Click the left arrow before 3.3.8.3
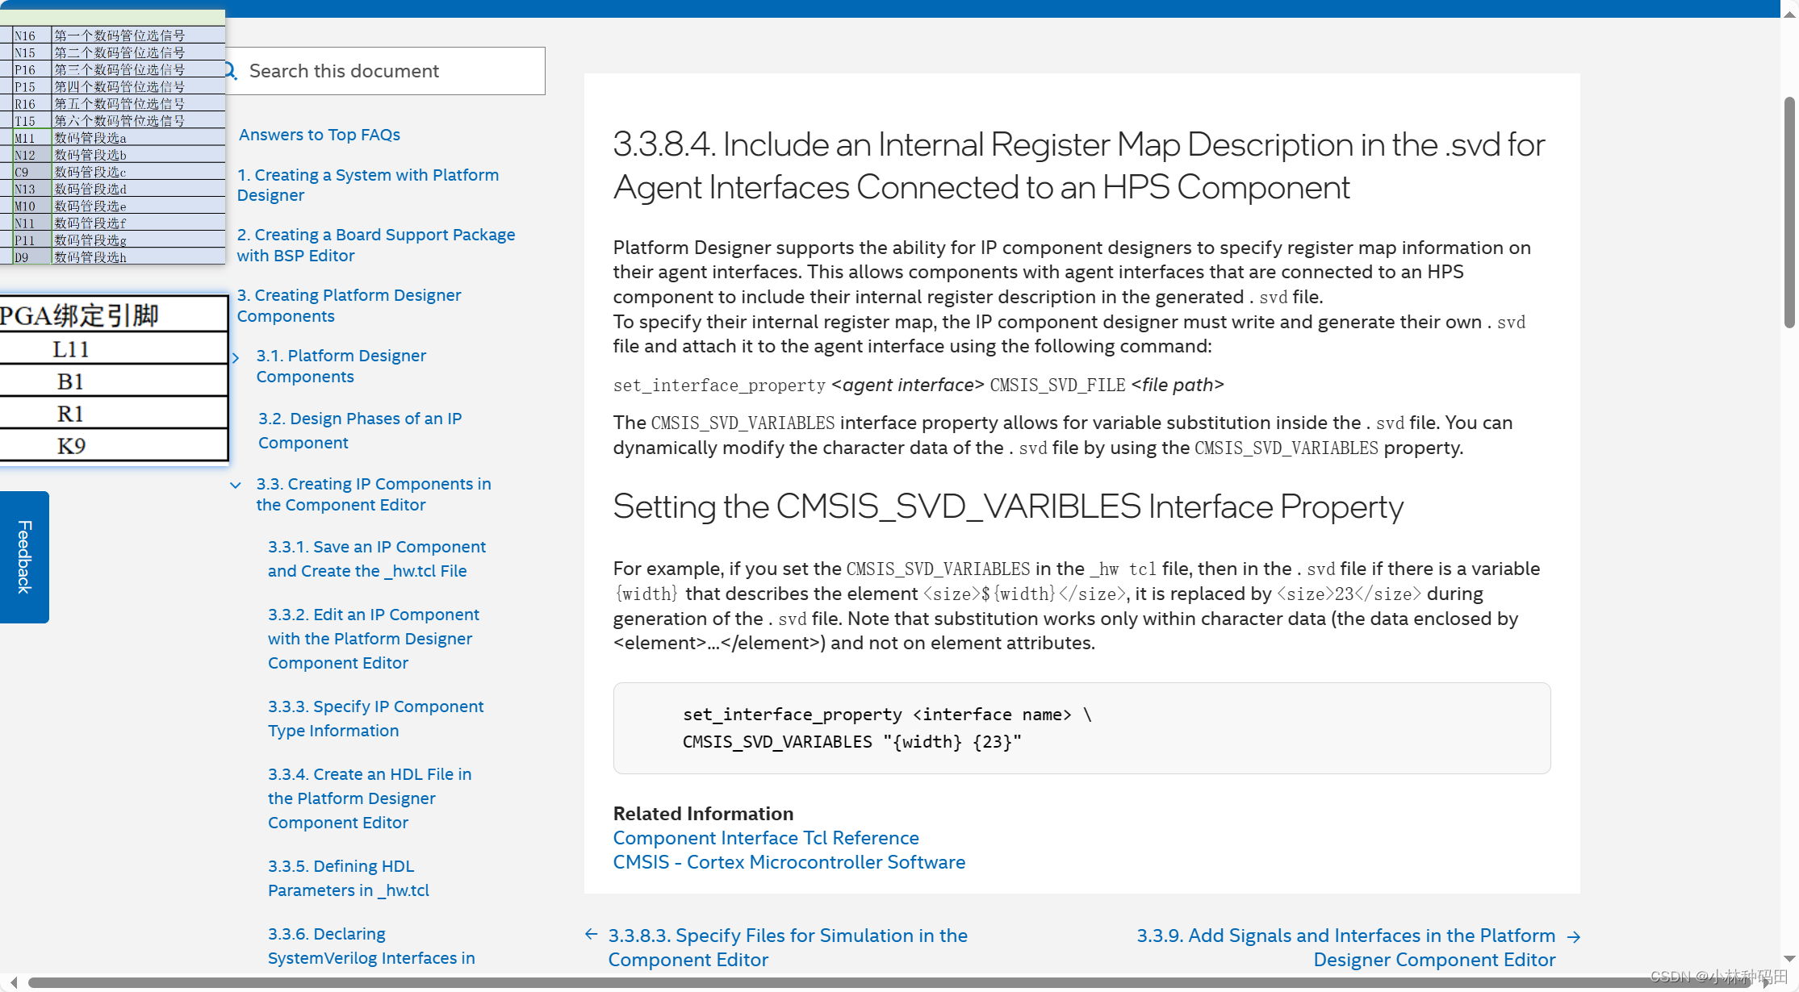 click(591, 934)
